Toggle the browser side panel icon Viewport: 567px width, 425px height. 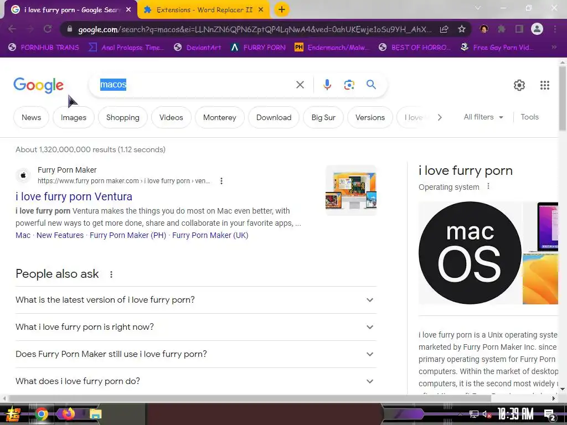[x=519, y=29]
